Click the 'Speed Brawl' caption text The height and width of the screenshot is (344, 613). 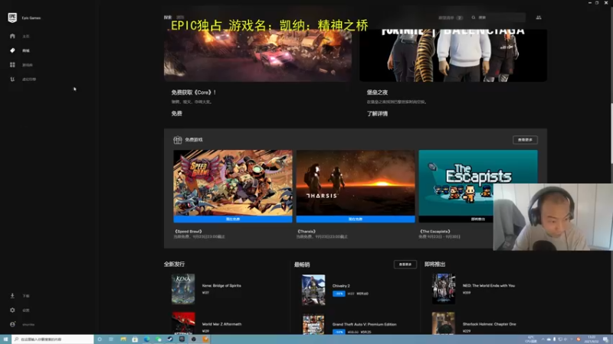[188, 232]
